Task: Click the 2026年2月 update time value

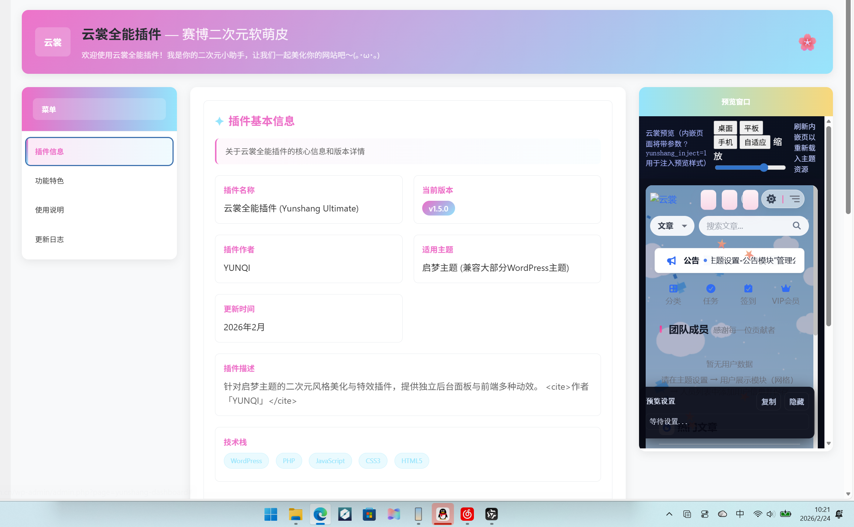Action: point(244,327)
